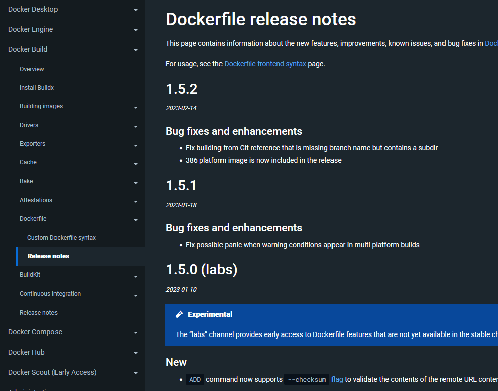
Task: Open Docker Engine in the sidebar
Action: pyautogui.click(x=30, y=29)
